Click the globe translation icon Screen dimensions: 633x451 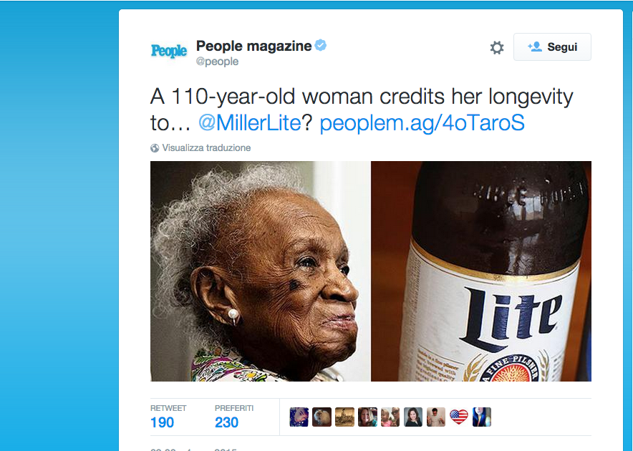click(155, 148)
